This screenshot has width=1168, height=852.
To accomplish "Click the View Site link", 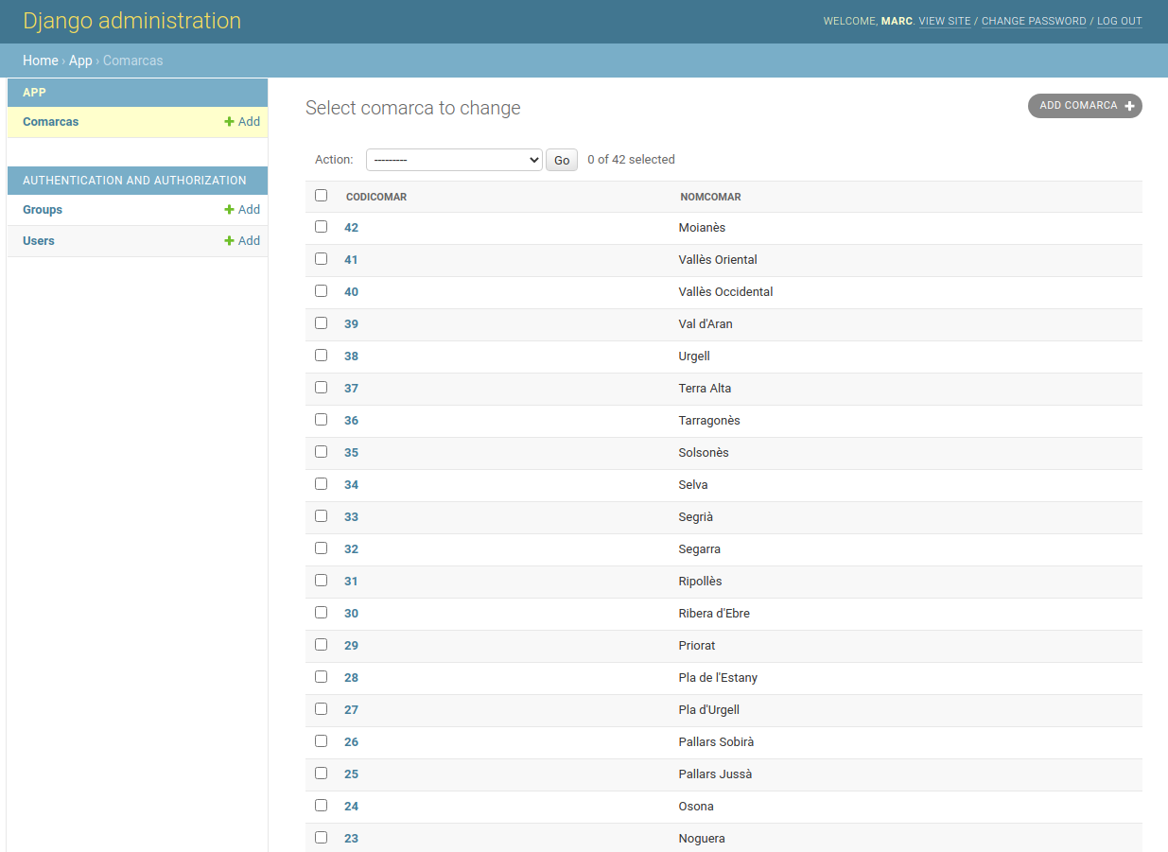I will (x=944, y=22).
